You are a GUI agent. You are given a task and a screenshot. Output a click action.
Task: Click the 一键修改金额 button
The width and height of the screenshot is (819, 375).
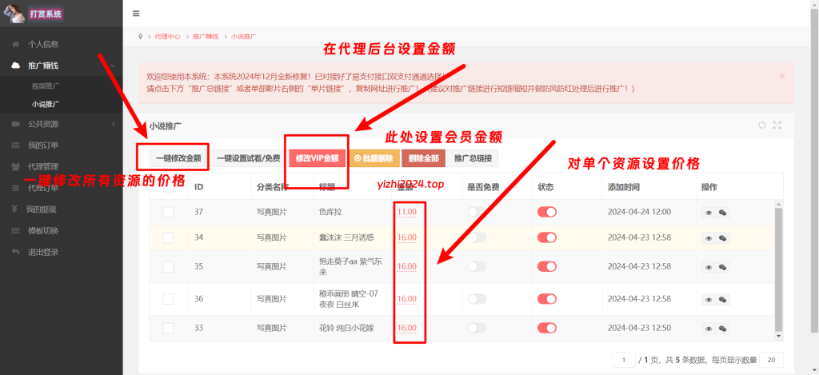coord(178,158)
